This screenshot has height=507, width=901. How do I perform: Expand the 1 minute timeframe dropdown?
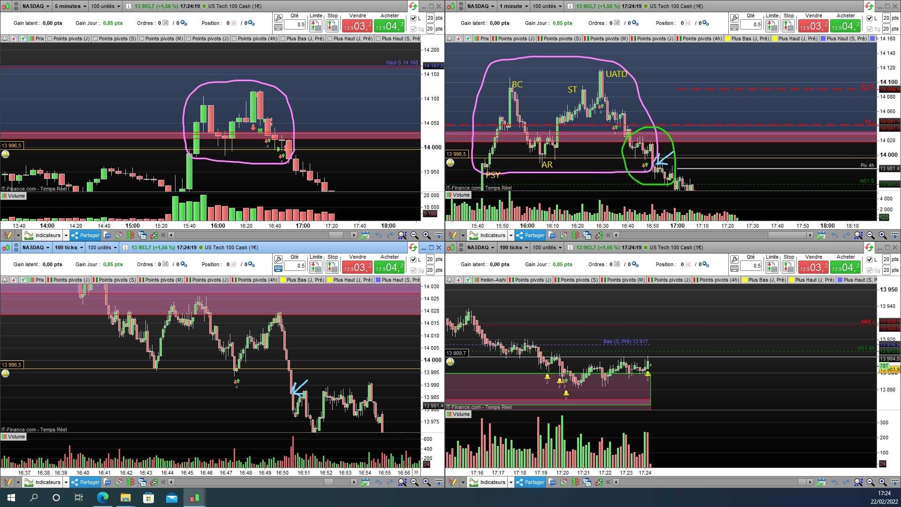pos(514,6)
